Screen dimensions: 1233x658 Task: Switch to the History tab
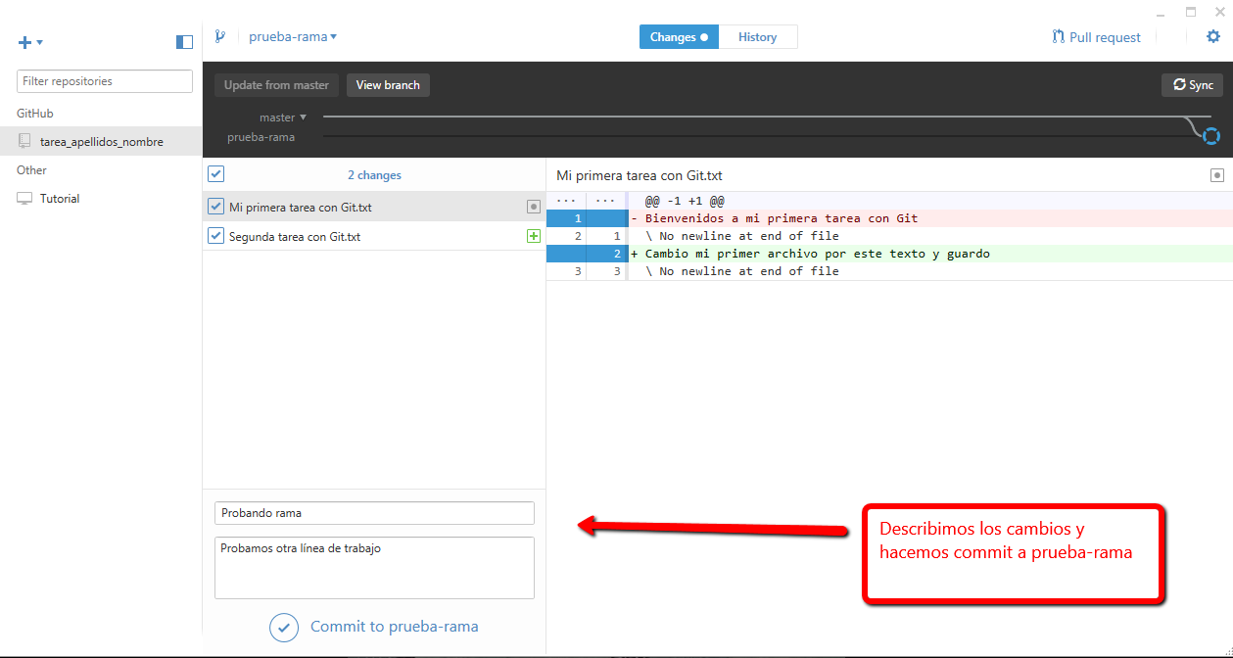(x=758, y=37)
